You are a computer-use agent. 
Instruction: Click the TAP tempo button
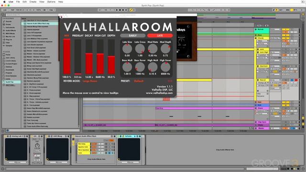13,10
